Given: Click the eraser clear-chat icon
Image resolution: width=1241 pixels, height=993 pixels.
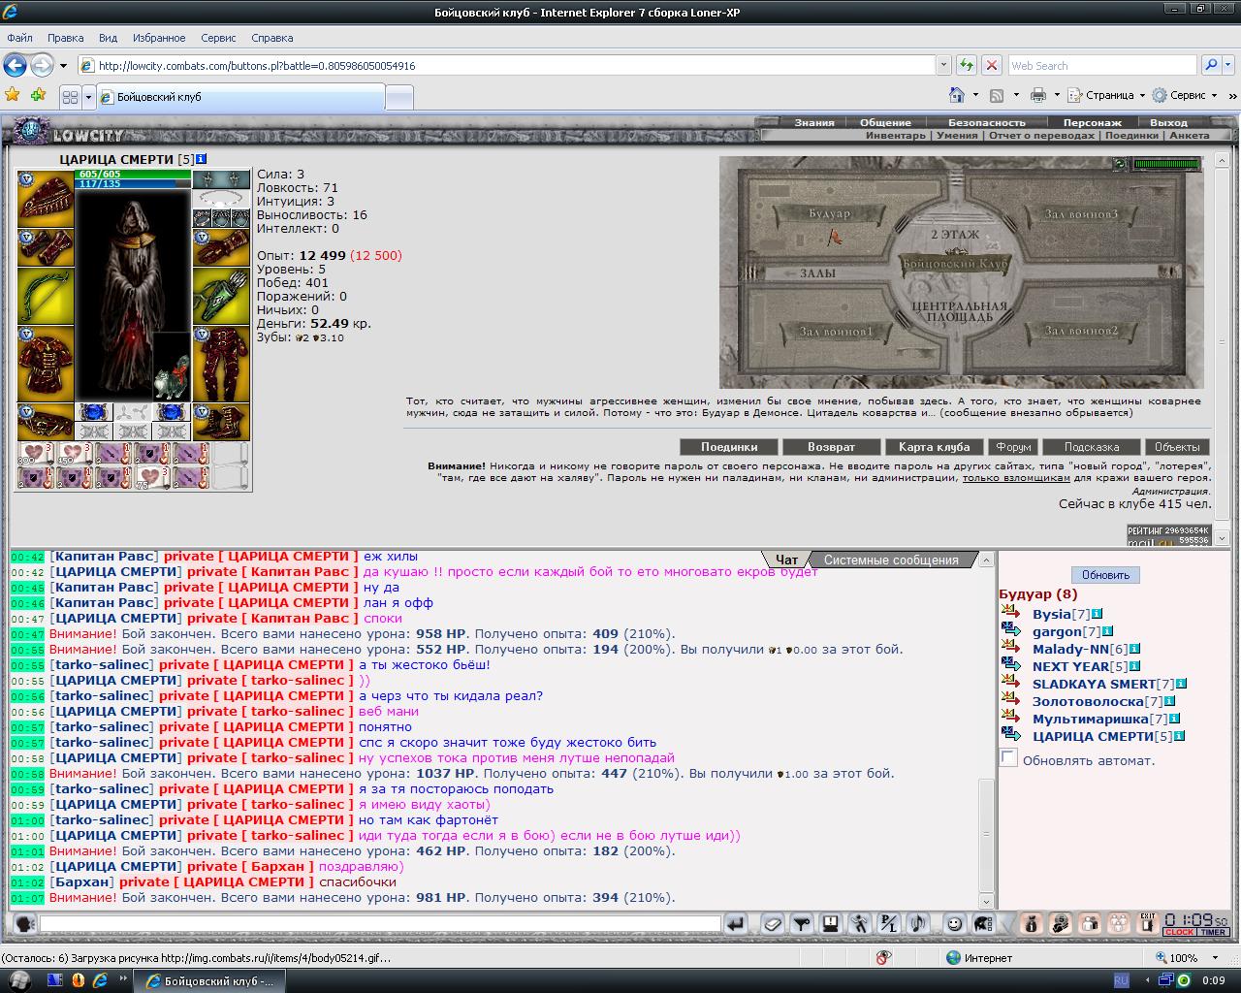Looking at the screenshot, I should 772,924.
